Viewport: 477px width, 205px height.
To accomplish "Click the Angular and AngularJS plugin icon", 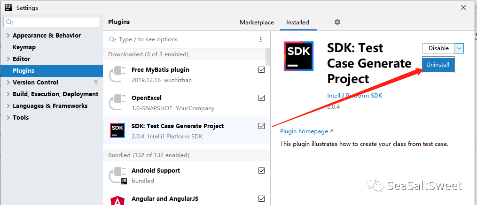I will click(117, 200).
